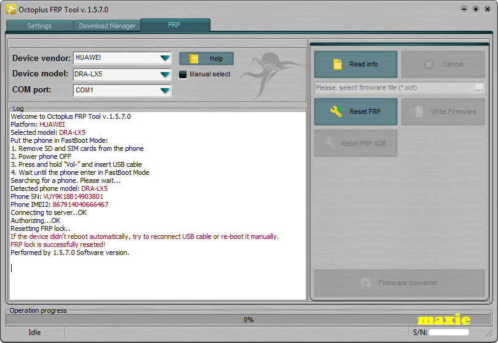Click the 'Device vendor:' label
Screen dimensions: 498x343
(x=42, y=58)
